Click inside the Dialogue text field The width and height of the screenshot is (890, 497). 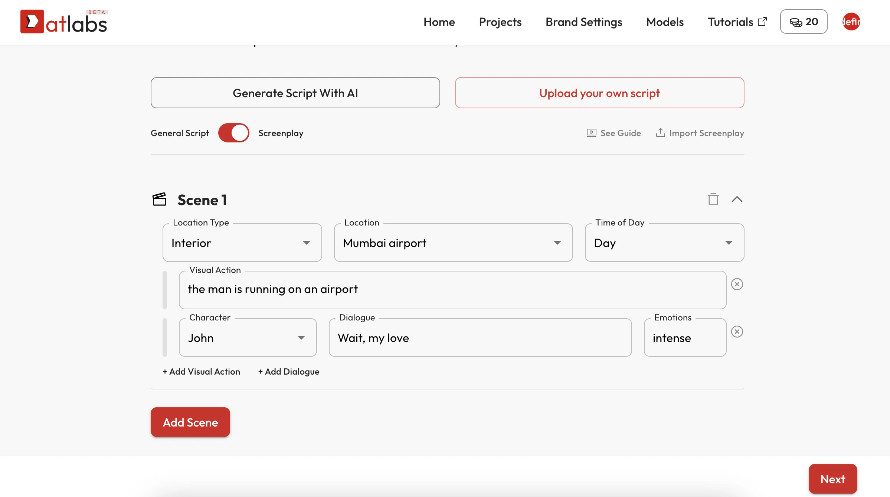click(x=479, y=338)
